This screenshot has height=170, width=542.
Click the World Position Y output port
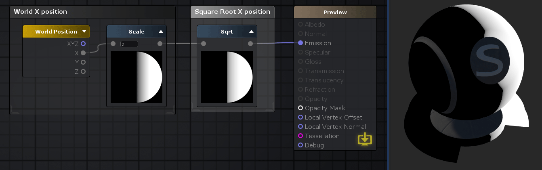pos(83,62)
